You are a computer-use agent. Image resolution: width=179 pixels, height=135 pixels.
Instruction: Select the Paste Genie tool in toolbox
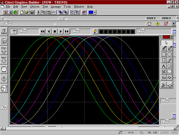pos(170,85)
